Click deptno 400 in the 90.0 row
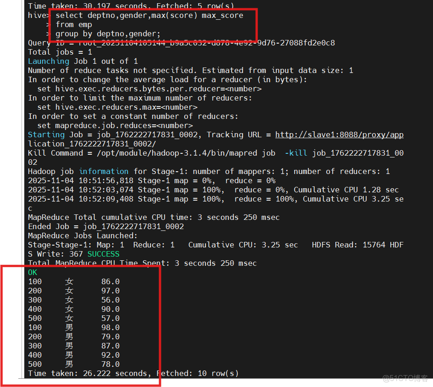This screenshot has width=433, height=387. 35,309
